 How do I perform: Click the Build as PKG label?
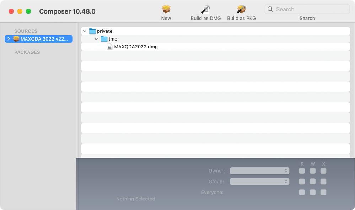pos(241,18)
